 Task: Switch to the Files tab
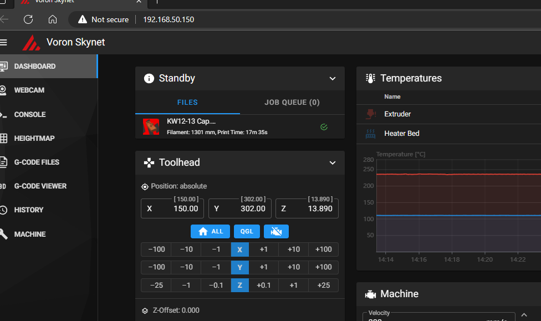(187, 102)
